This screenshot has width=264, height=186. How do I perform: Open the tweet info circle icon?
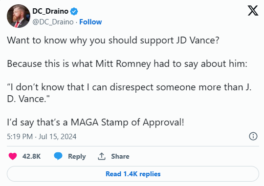point(253,136)
